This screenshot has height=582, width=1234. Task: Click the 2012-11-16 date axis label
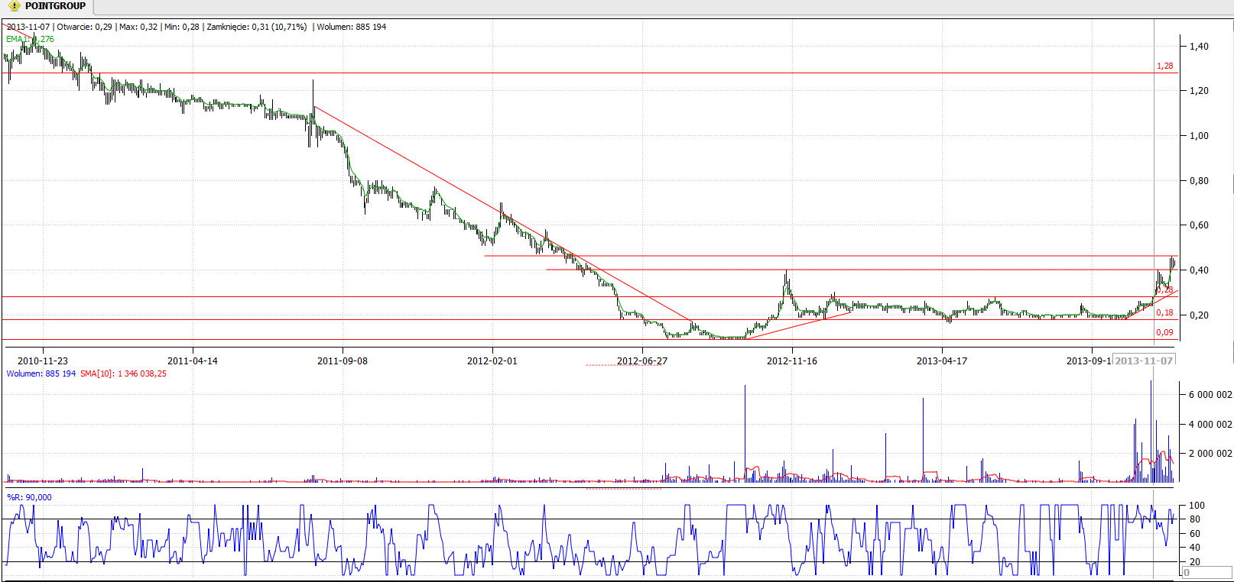(x=791, y=361)
